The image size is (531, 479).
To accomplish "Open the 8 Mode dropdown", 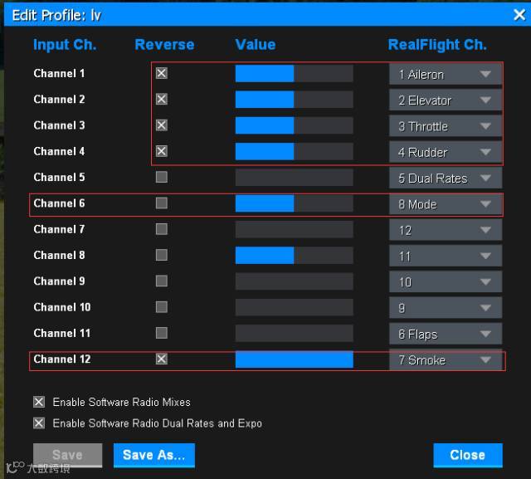I will coord(446,204).
